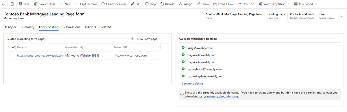Sort by the Name column header
Screen dimensions: 347x112
pyautogui.click(x=22, y=47)
